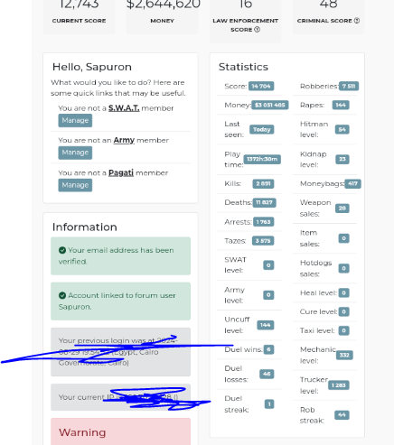Image resolution: width=394 pixels, height=445 pixels.
Task: Click the Criminal Score help icon
Action: (357, 21)
